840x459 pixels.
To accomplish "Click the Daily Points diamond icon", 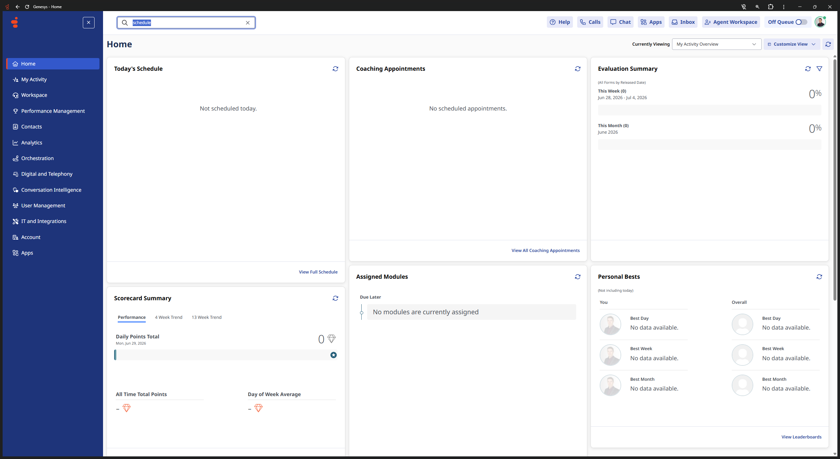I will (331, 339).
